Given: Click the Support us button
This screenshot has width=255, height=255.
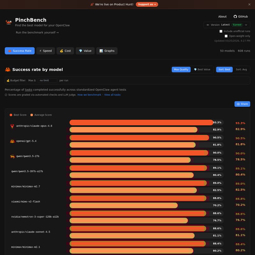Looking at the screenshot, I should click(x=147, y=4).
